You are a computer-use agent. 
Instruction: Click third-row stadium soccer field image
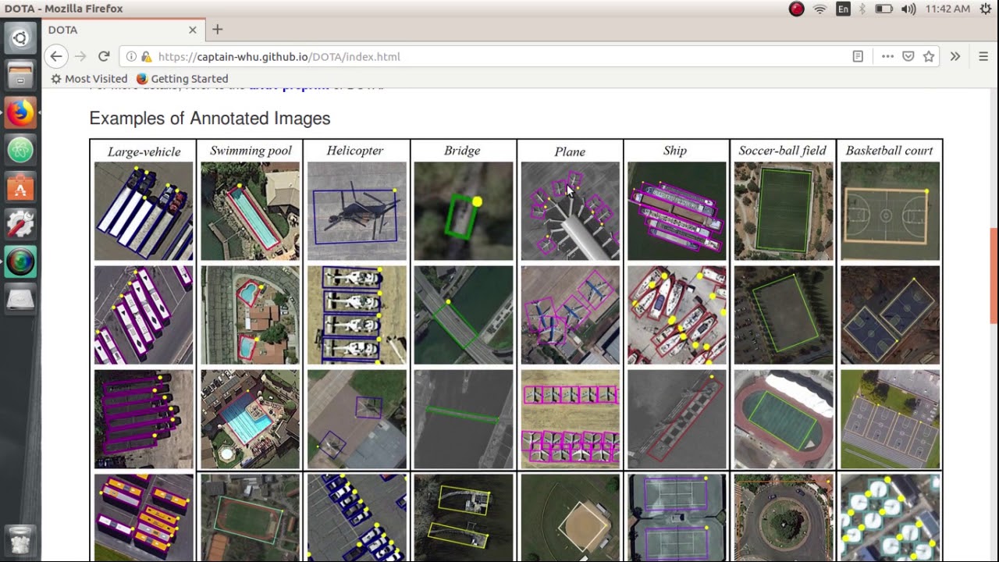pyautogui.click(x=784, y=419)
